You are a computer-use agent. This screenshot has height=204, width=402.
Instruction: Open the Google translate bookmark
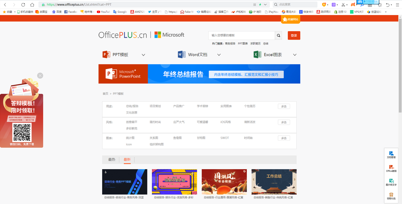[x=120, y=12]
